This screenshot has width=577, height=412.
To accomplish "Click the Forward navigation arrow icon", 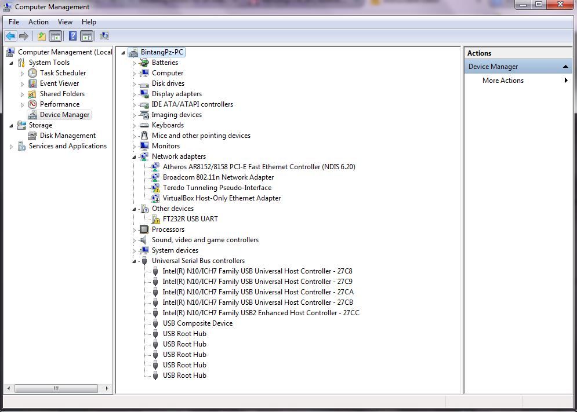I will point(24,35).
